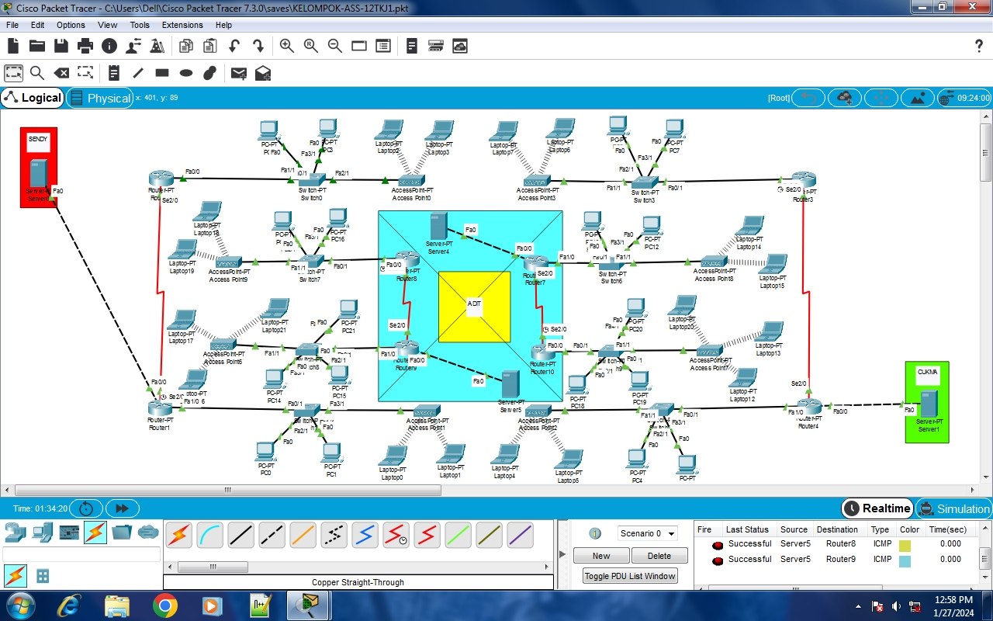993x621 pixels.
Task: Choose the Add Simple PDU envelope
Action: 238,73
